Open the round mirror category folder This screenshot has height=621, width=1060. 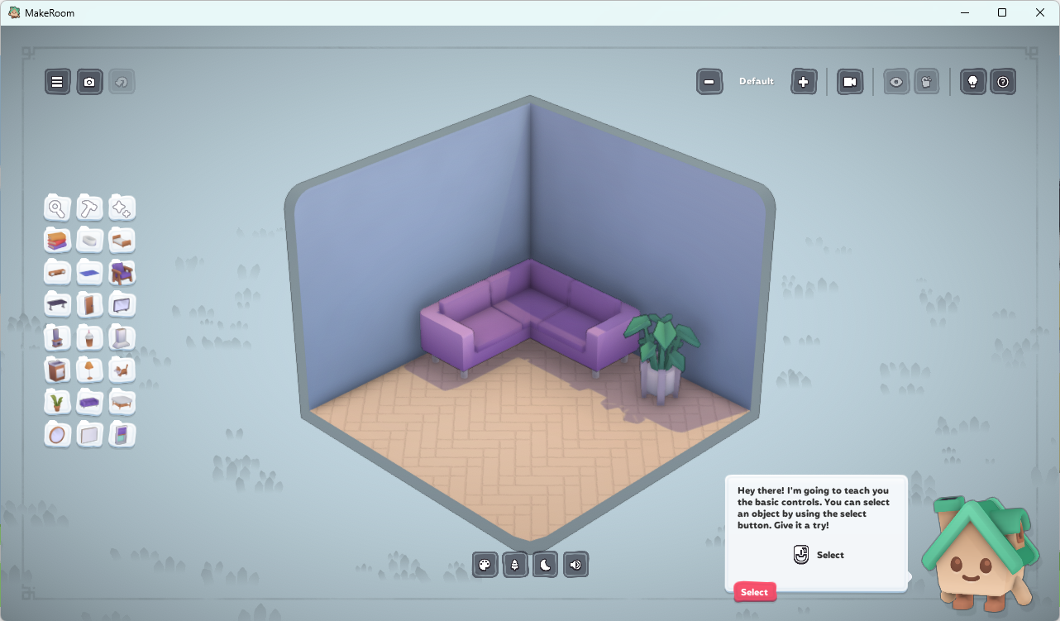click(x=57, y=434)
